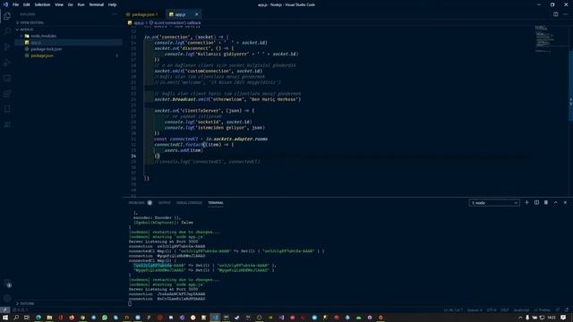Image resolution: width=573 pixels, height=322 pixels.
Task: Open the Manage gear icon
Action: coord(7,298)
